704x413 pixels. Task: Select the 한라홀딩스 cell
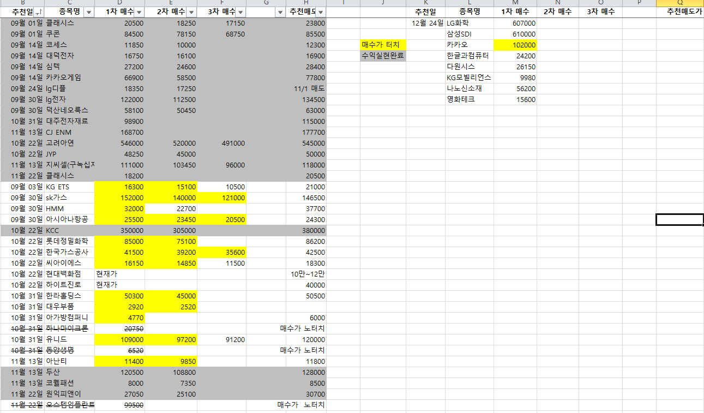69,296
